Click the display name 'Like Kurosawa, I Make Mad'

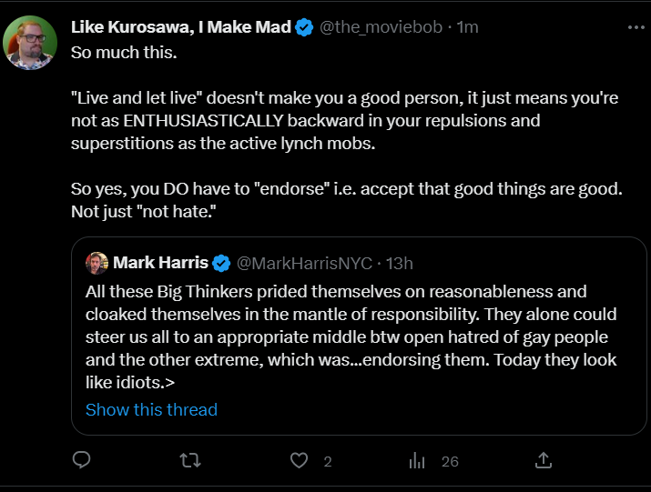181,27
